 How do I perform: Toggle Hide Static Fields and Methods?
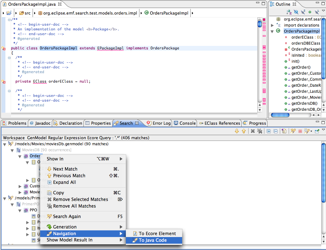click(303, 12)
